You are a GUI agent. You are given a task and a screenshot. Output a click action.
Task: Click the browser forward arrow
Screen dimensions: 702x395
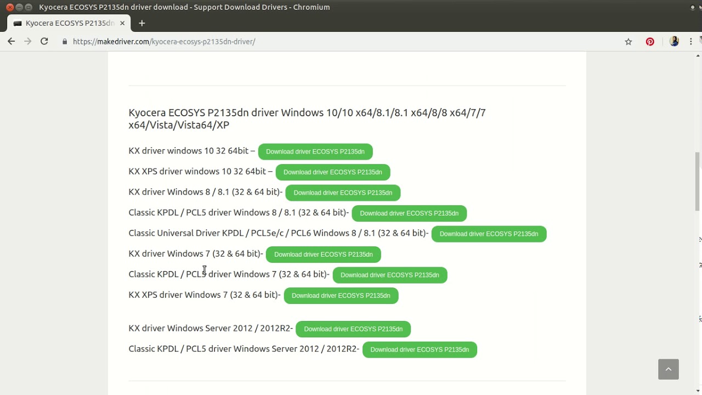point(28,41)
